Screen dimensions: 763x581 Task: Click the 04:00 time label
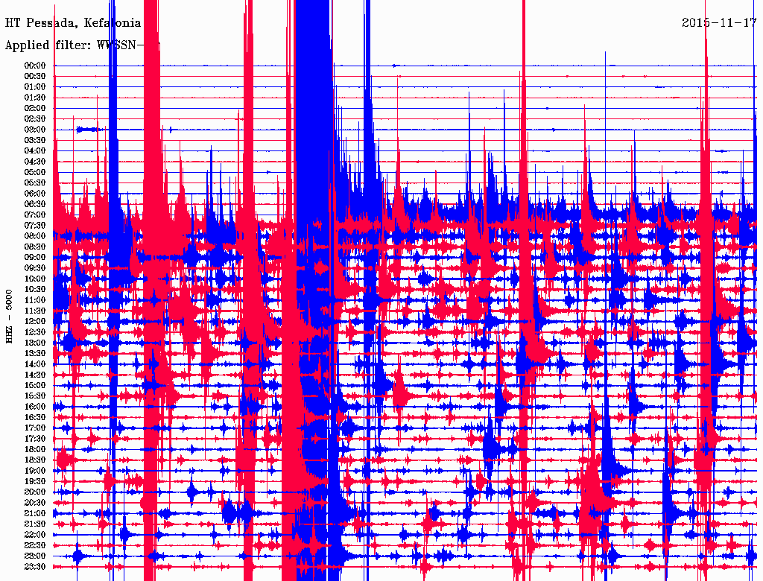pos(35,151)
